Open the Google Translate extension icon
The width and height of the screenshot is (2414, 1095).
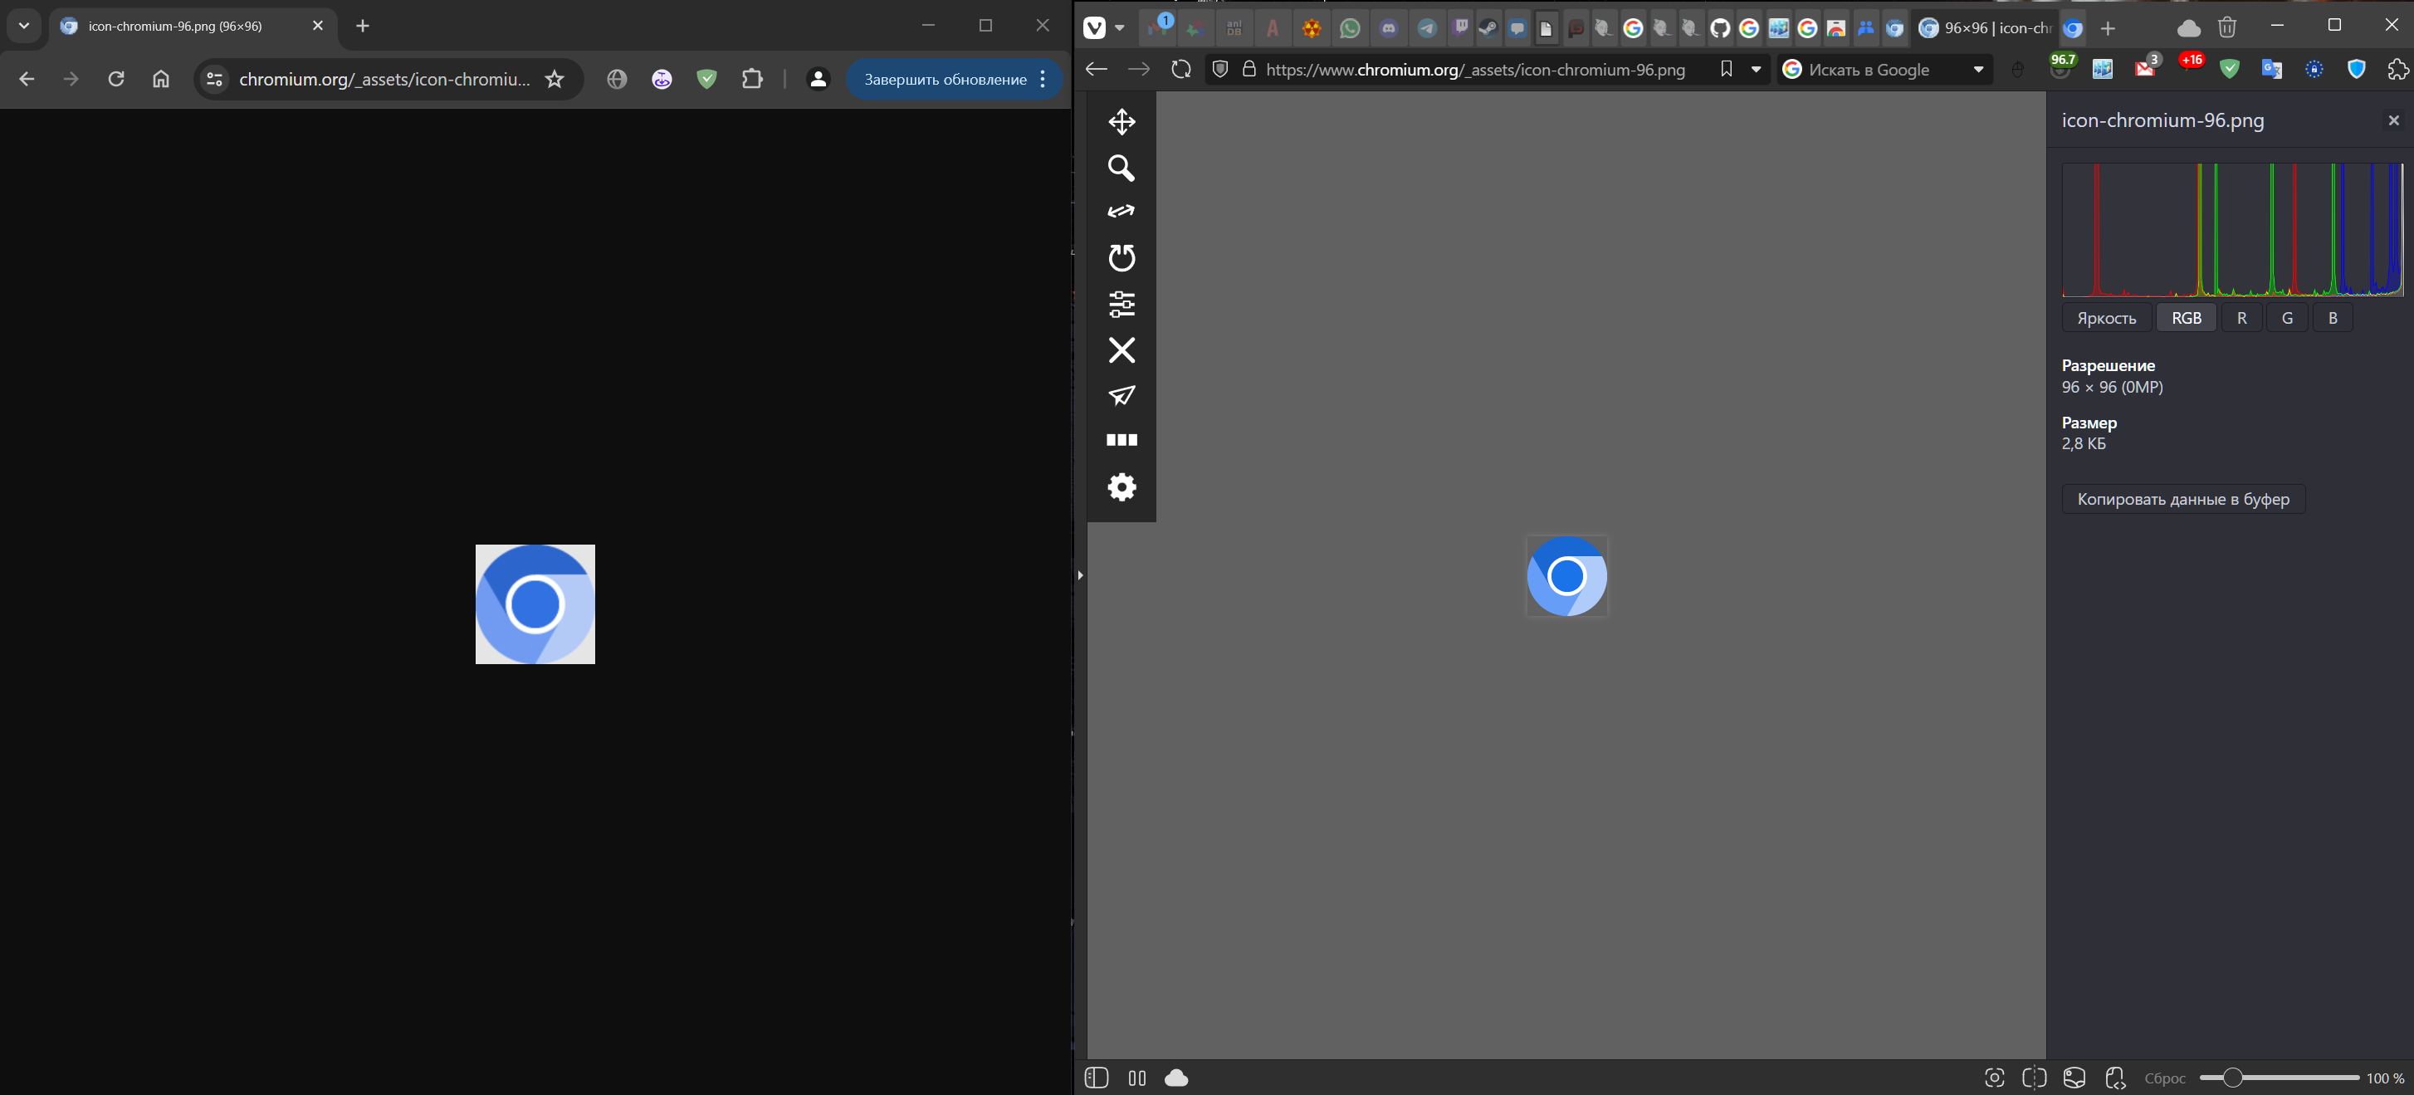coord(2271,68)
